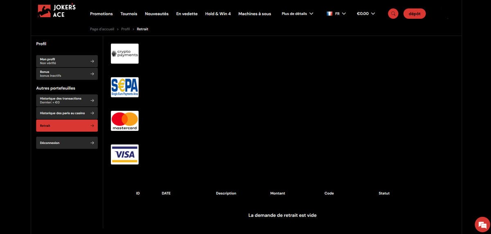Expand the €0.00 balance dropdown
Viewport: 491px width, 234px height.
click(x=366, y=13)
